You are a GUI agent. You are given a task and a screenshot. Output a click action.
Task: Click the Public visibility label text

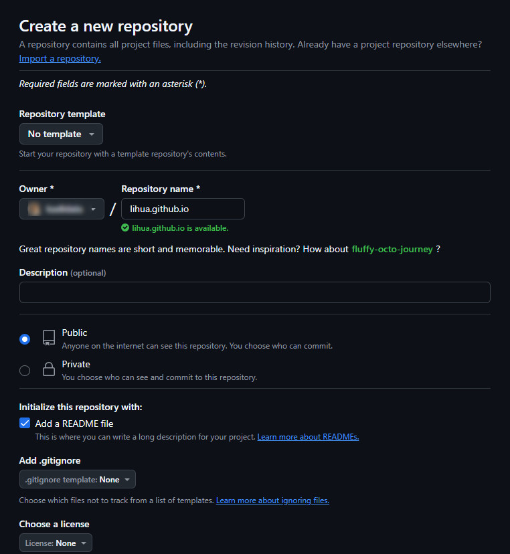tap(74, 333)
